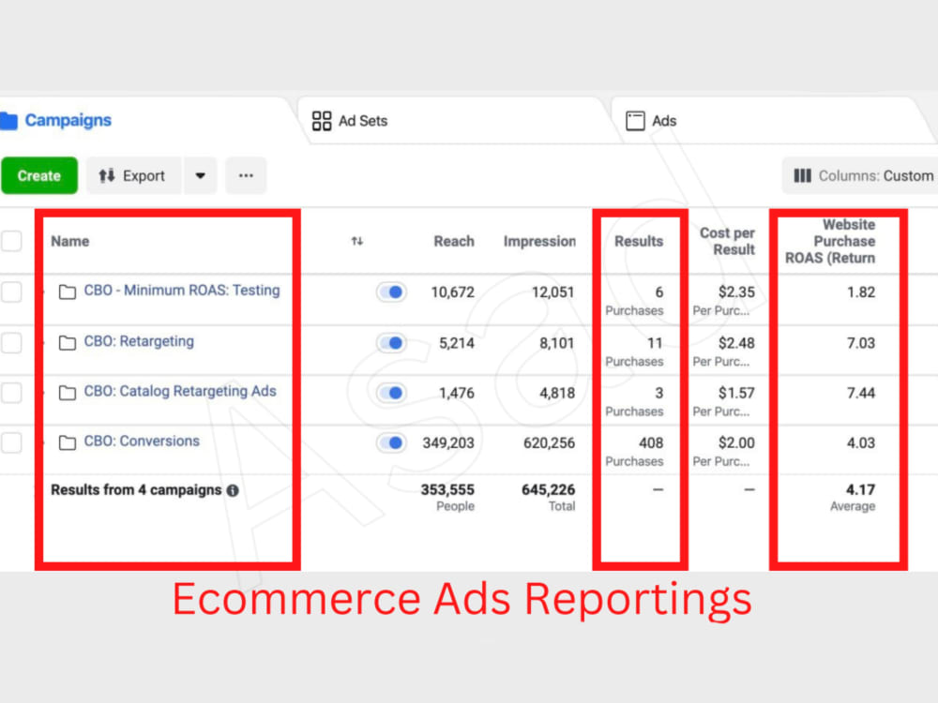This screenshot has height=703, width=938.
Task: Toggle off CBO: Catalog Retargeting Ads switch
Action: [391, 393]
